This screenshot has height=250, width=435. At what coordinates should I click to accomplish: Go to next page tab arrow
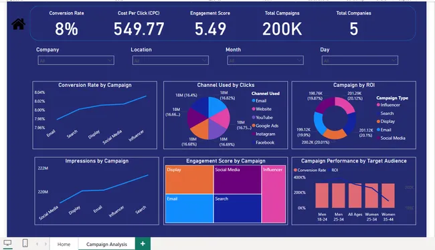[46, 244]
